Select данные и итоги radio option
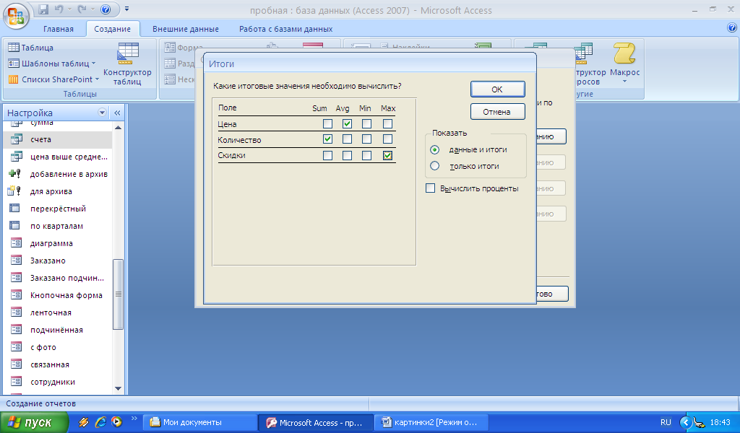The image size is (740, 433). coord(434,150)
